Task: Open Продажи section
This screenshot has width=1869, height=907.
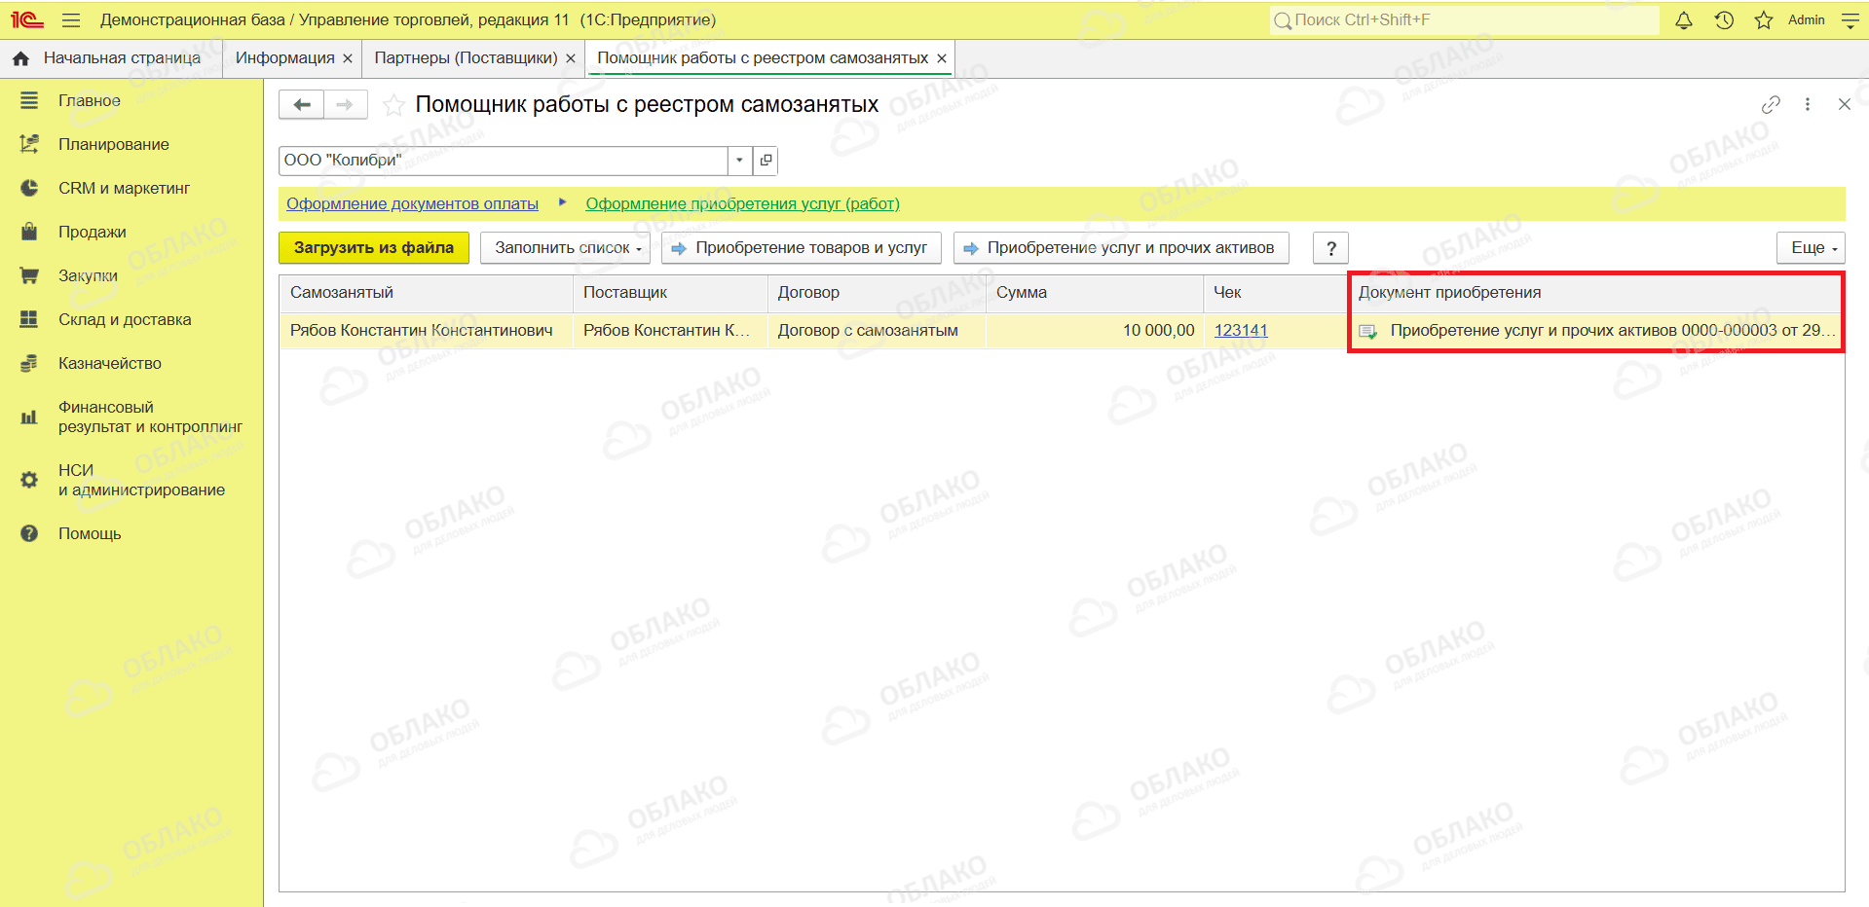Action: pyautogui.click(x=93, y=232)
